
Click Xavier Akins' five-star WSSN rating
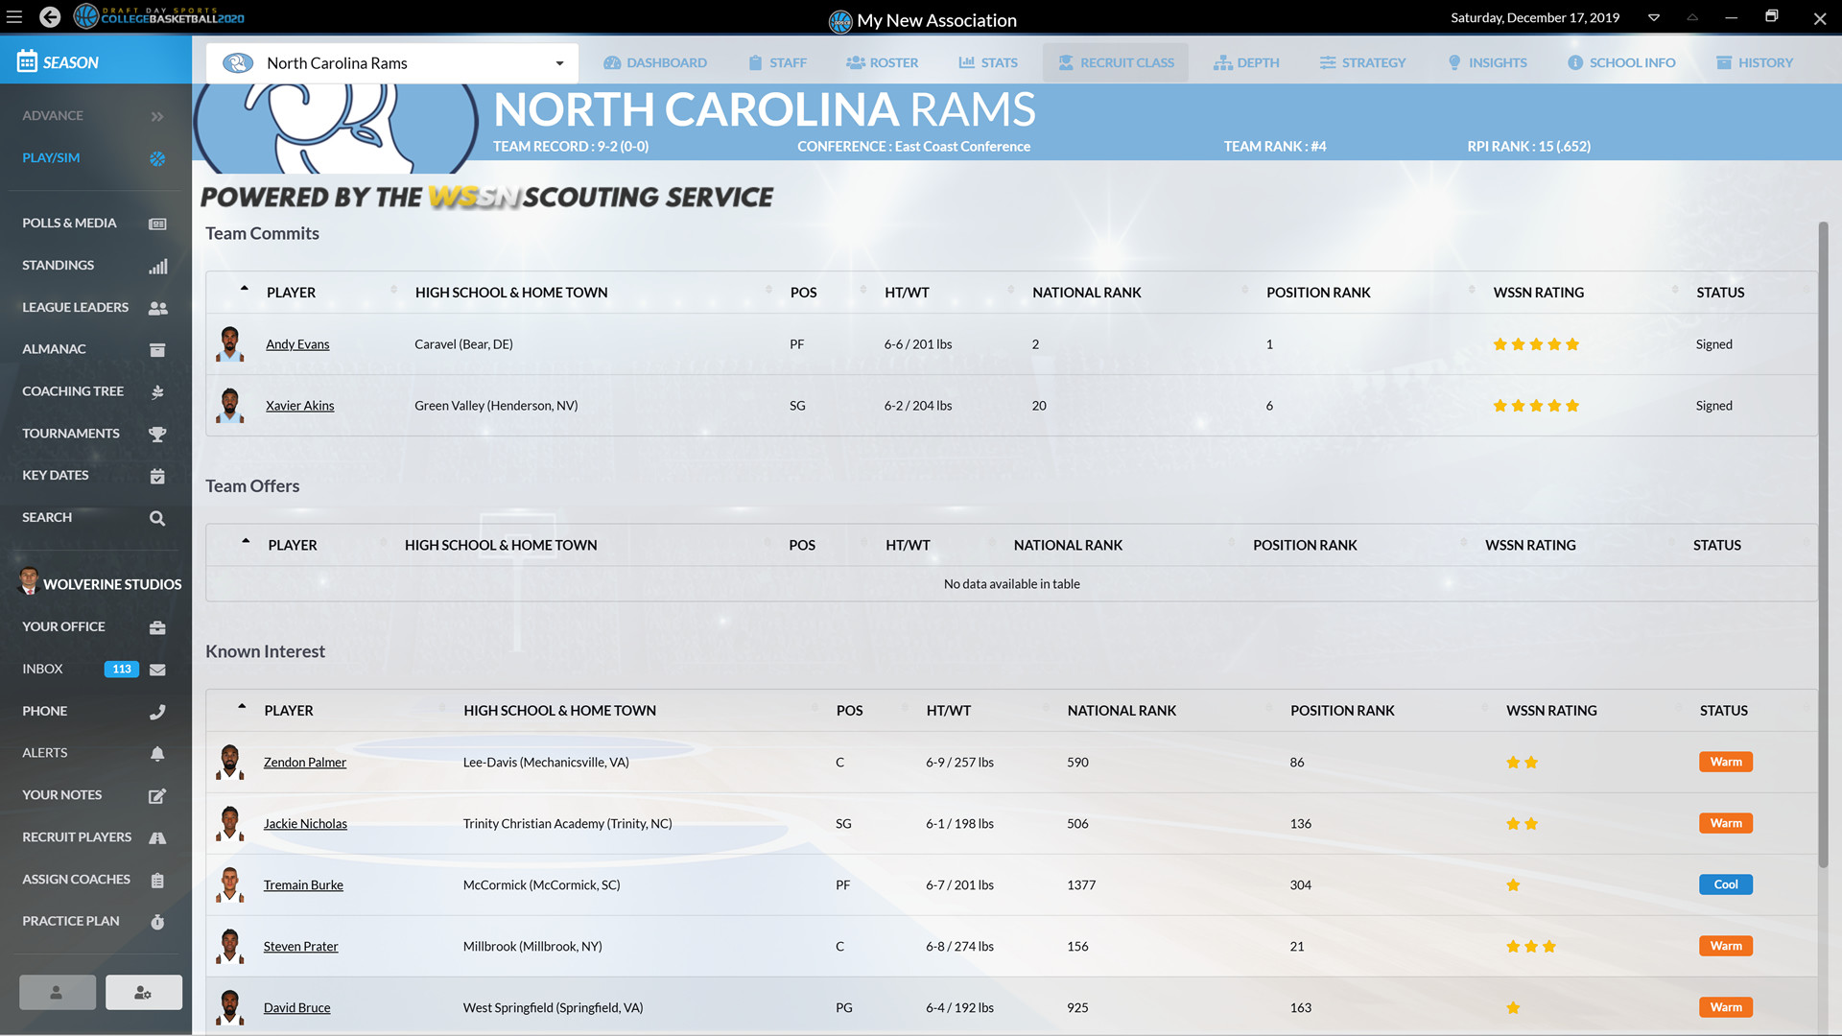point(1535,405)
